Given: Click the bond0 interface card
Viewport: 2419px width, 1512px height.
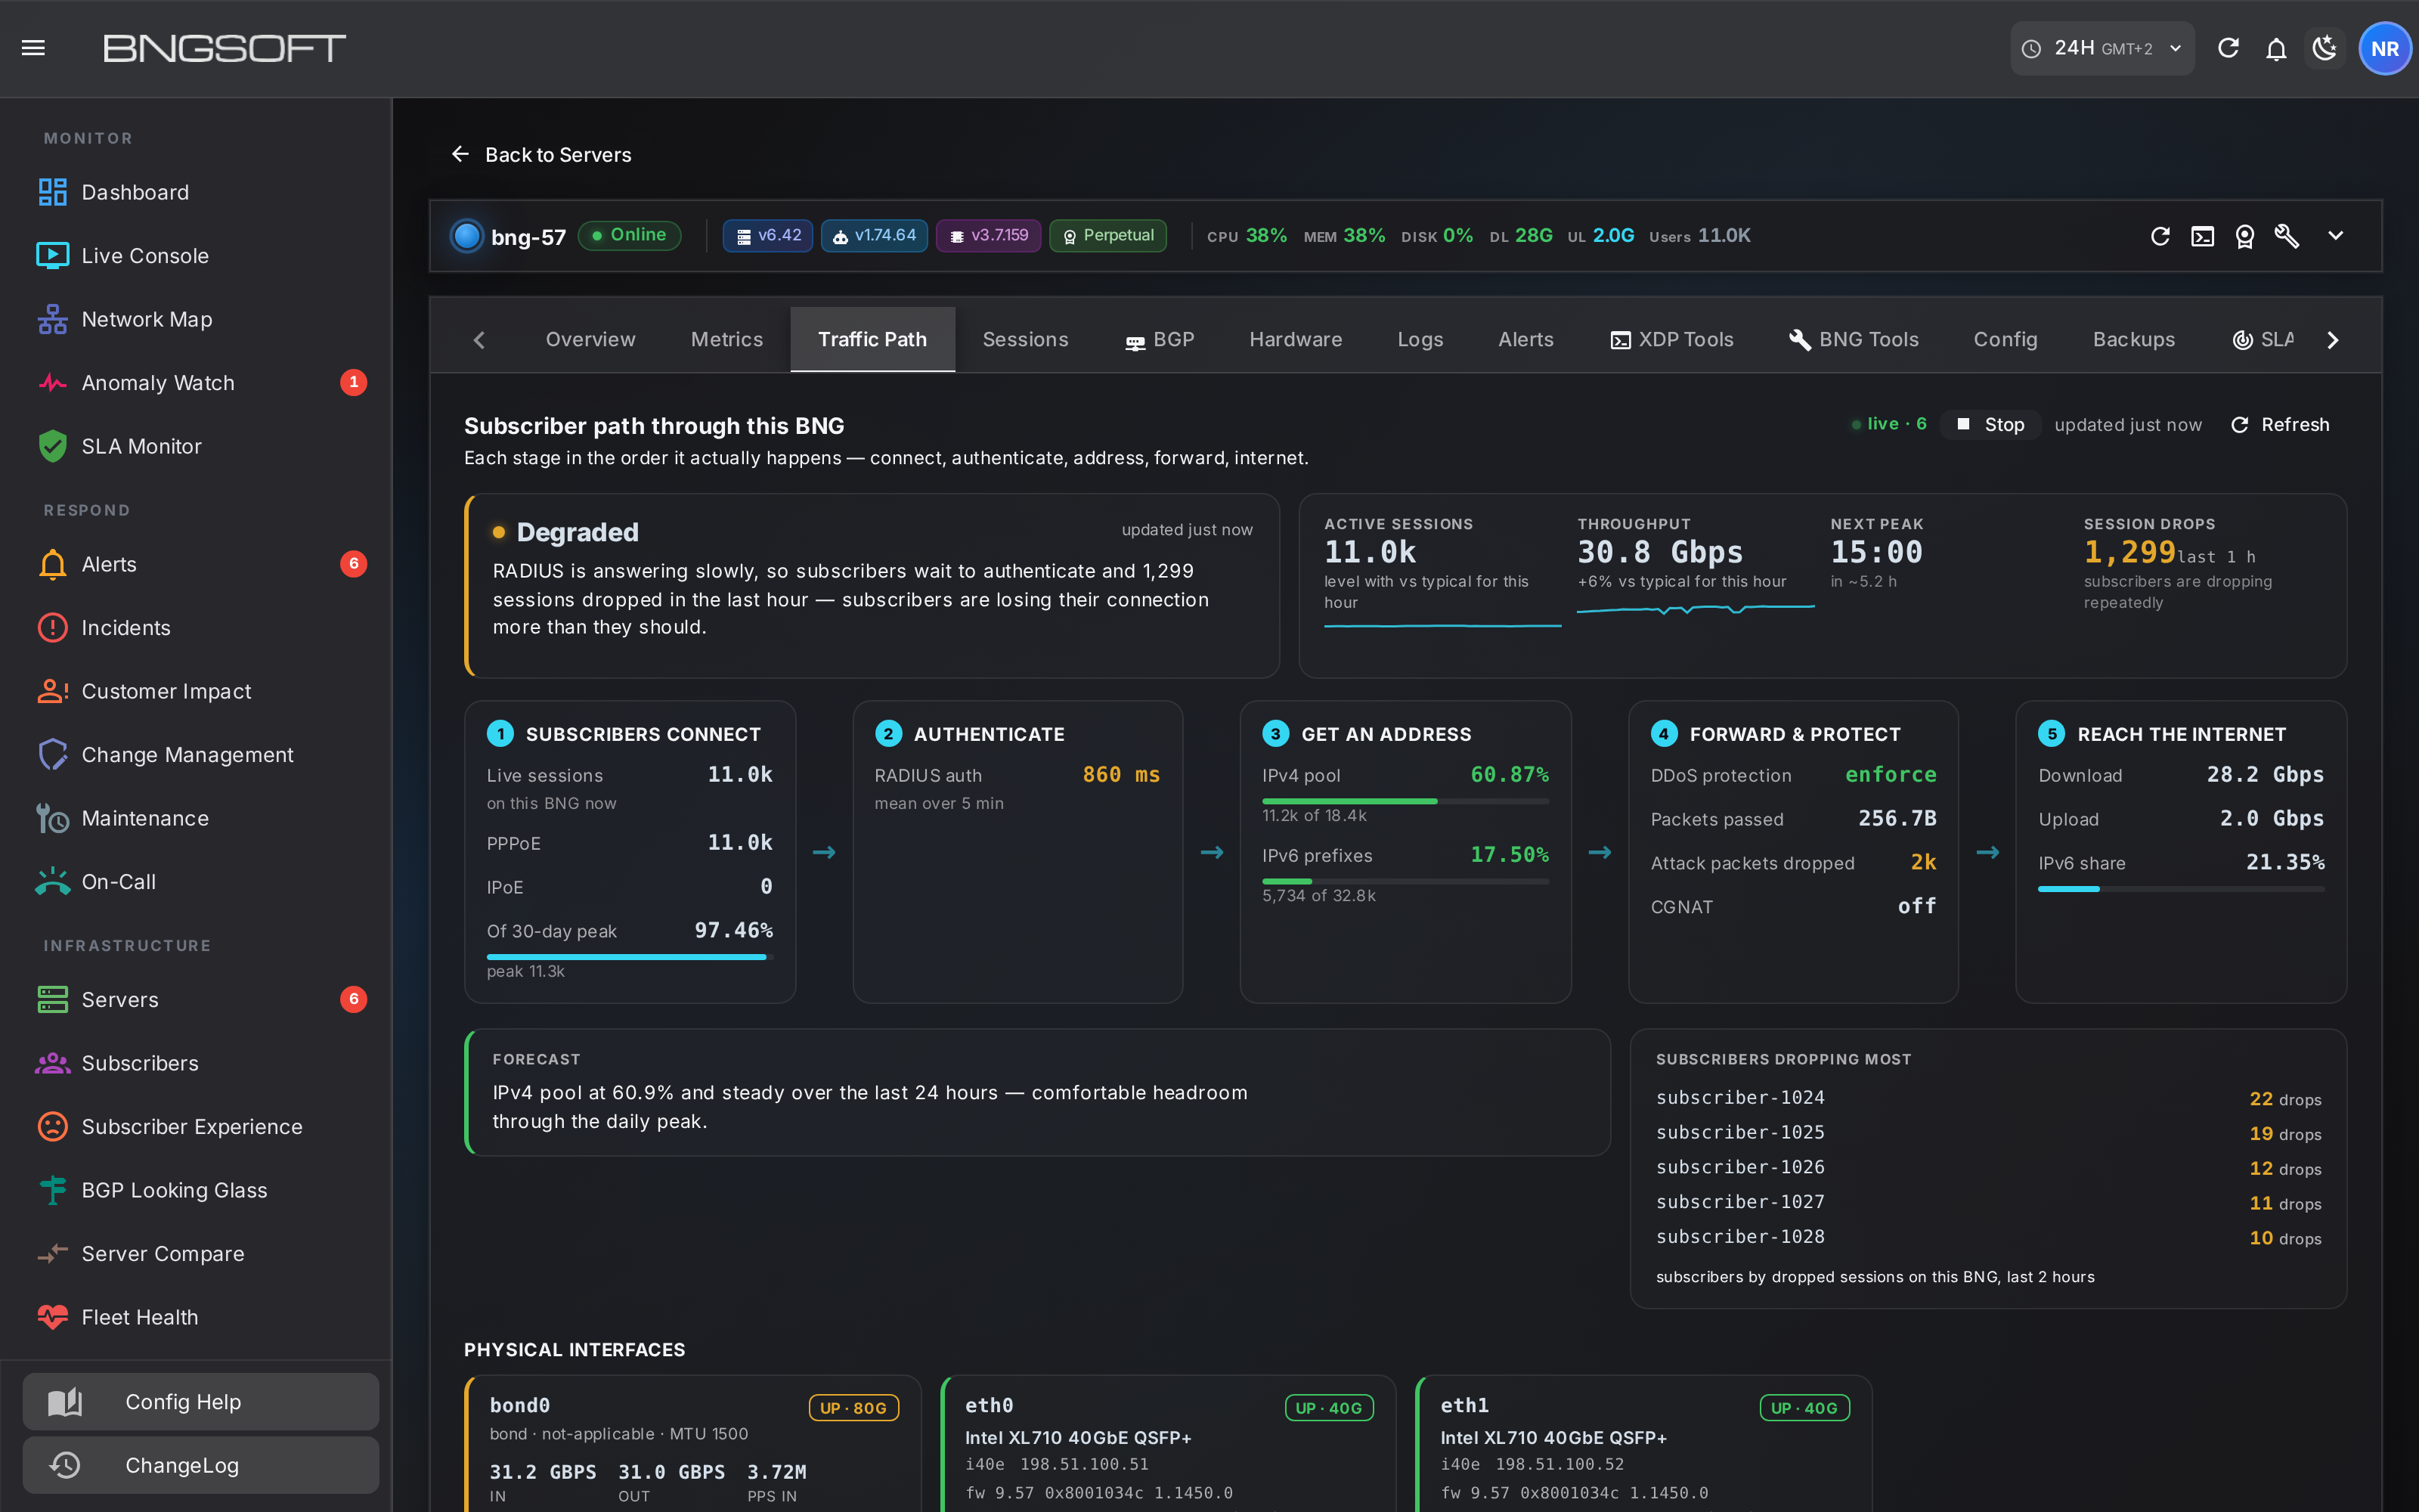Looking at the screenshot, I should (692, 1444).
